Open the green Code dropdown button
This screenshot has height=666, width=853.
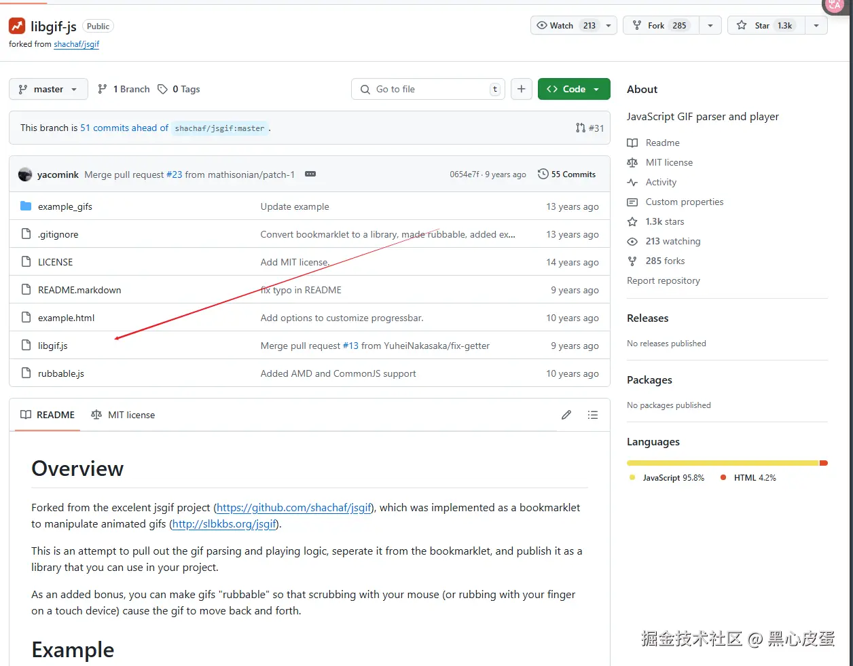click(574, 89)
